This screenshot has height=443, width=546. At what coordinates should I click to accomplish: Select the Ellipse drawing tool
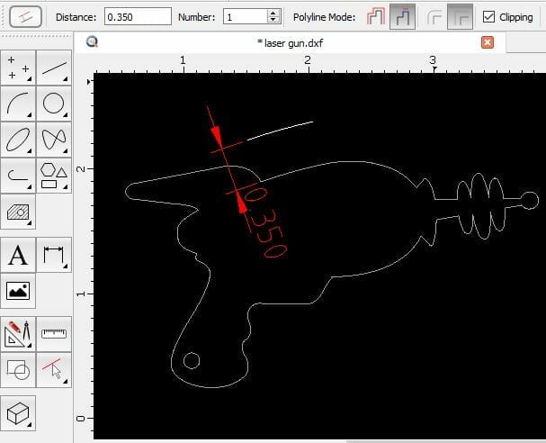18,140
